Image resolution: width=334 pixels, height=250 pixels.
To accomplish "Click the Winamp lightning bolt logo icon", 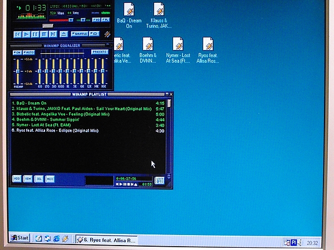I will click(107, 34).
